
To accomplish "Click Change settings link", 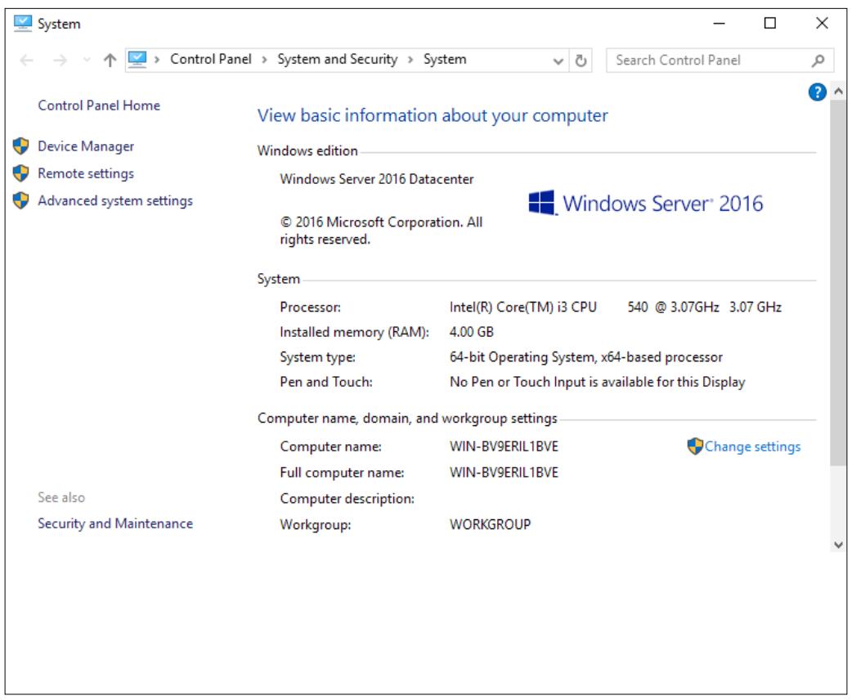I will pyautogui.click(x=752, y=446).
